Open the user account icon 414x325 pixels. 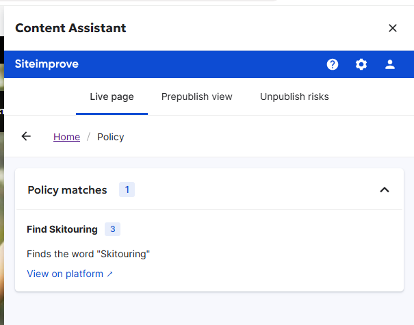point(390,64)
